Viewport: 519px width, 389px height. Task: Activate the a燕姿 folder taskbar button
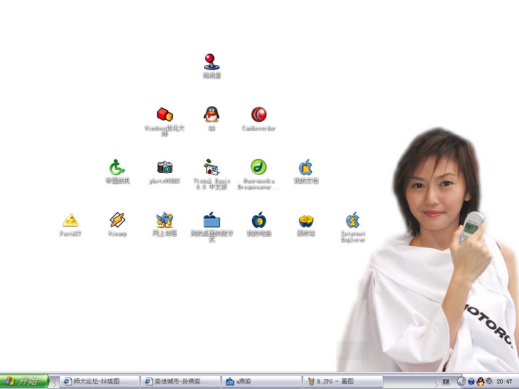(262, 381)
